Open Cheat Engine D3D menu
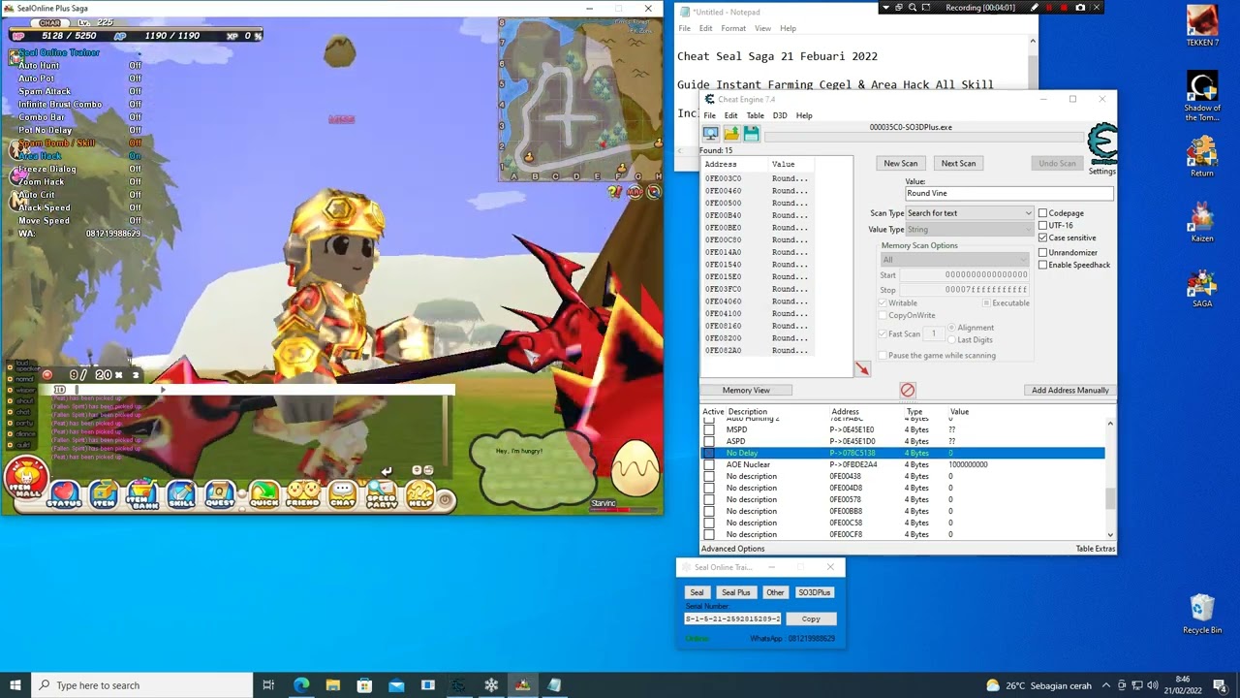This screenshot has height=698, width=1240. 780,115
